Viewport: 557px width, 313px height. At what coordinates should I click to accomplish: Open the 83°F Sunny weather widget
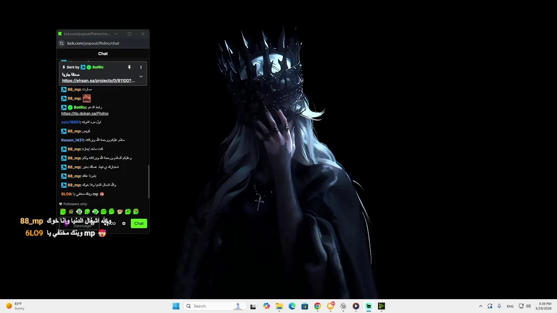point(16,306)
